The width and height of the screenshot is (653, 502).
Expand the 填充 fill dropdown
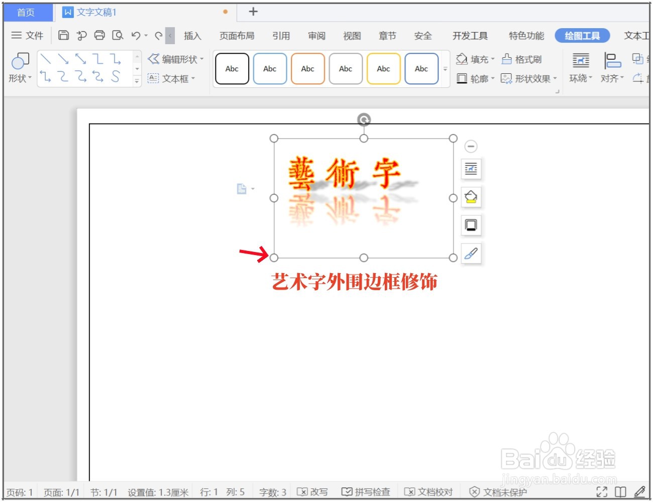492,59
